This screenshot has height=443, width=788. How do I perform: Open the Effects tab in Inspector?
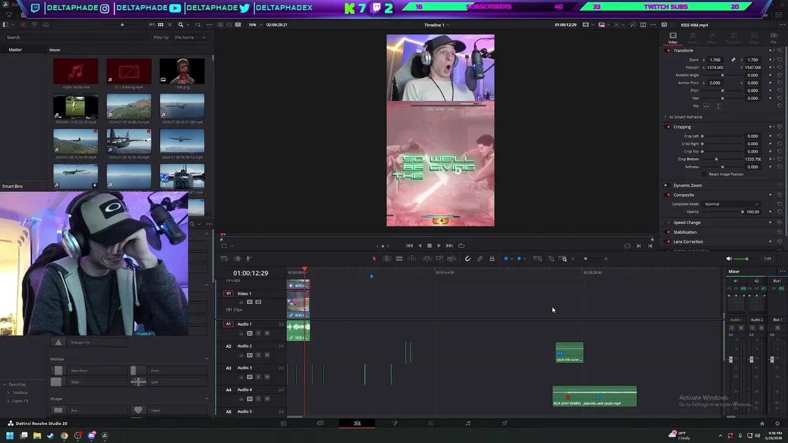click(712, 38)
